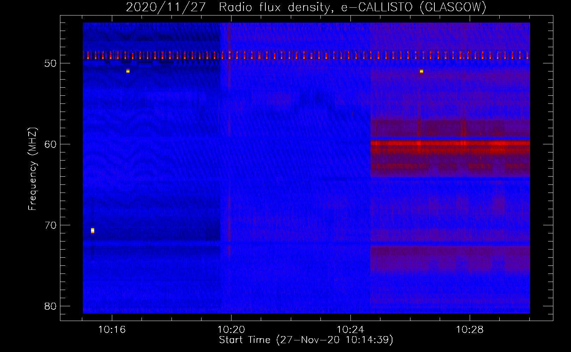Click the 80 frequency tick label
The image size is (571, 352).
(x=50, y=306)
